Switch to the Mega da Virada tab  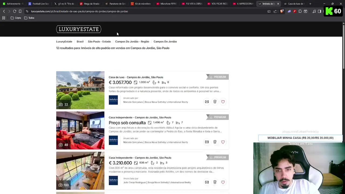pos(90,4)
